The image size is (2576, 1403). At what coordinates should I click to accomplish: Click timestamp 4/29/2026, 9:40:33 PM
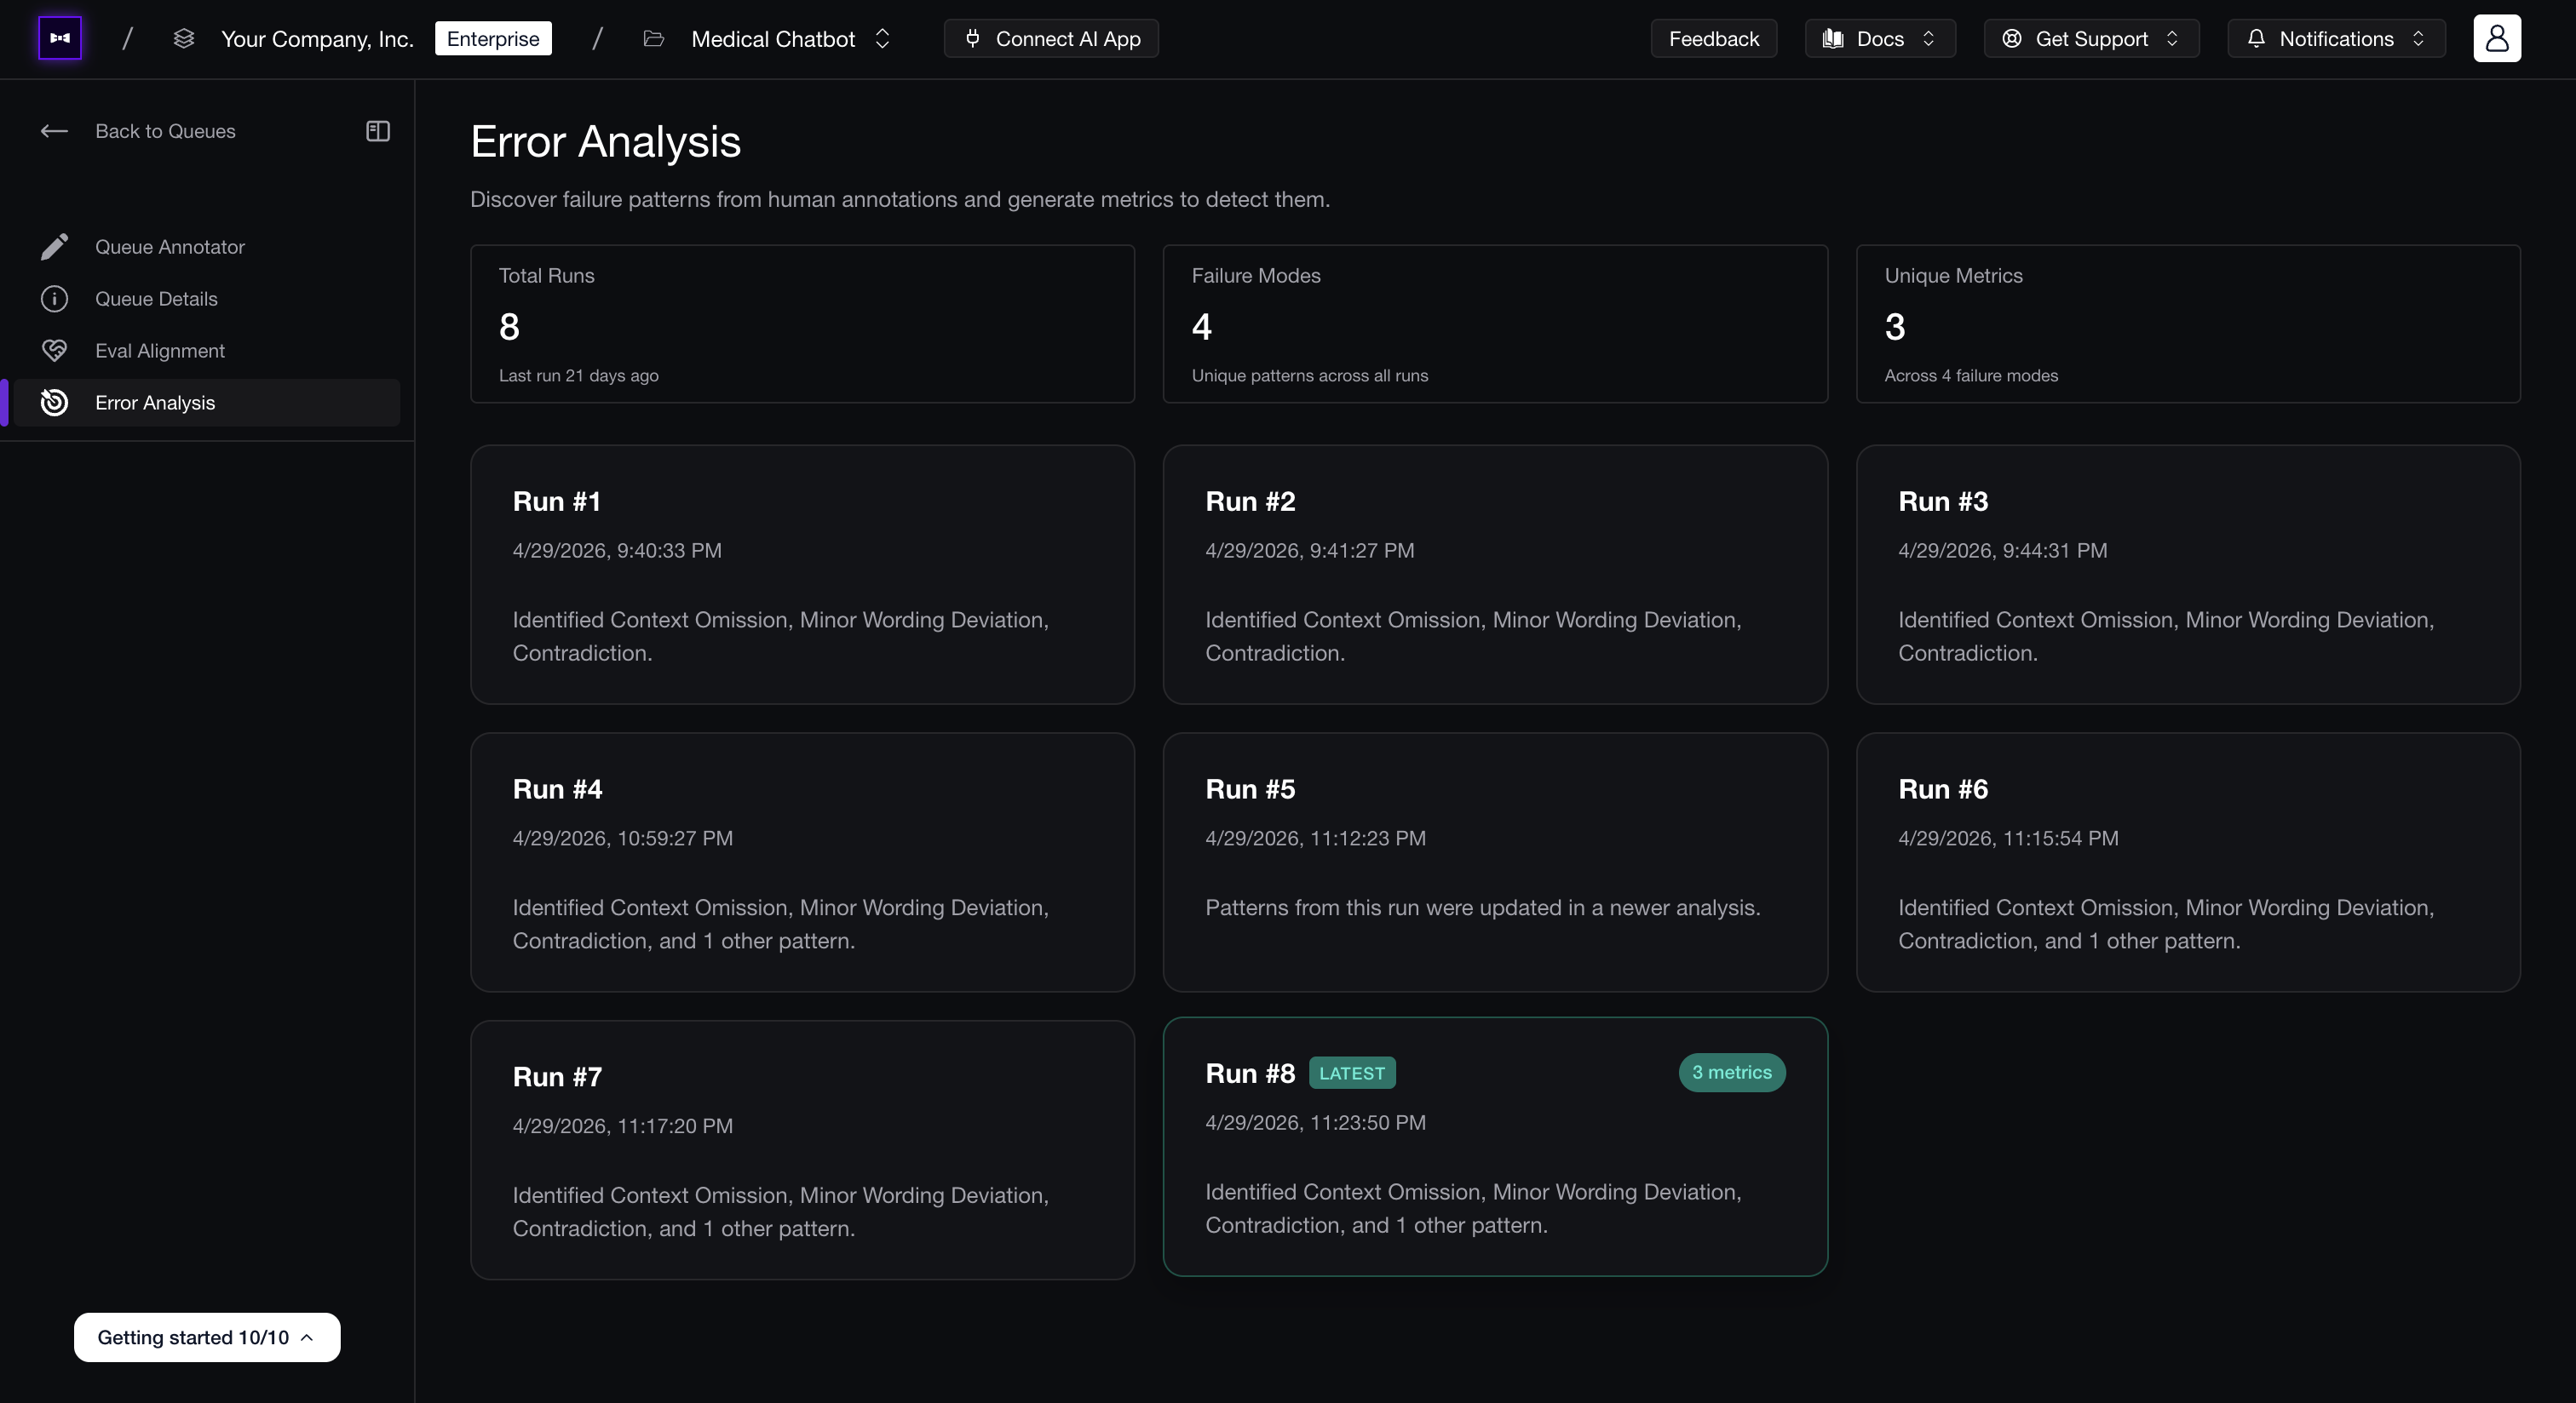pos(617,551)
